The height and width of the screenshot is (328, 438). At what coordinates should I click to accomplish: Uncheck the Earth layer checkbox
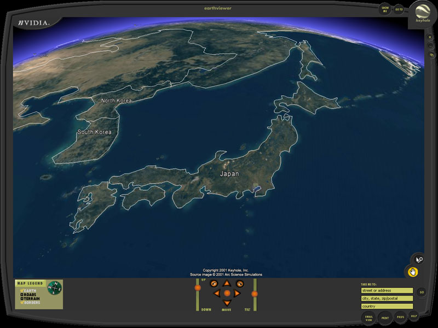pos(22,290)
